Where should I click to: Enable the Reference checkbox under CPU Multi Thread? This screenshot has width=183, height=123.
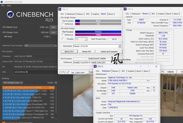click(63, 35)
